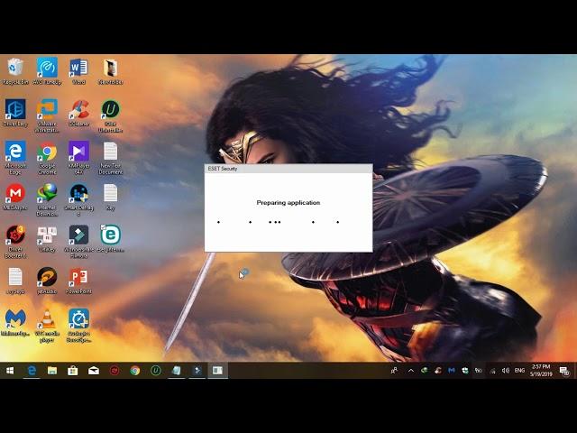
Task: Open the Wondershare Filmora desktop shortcut
Action: [x=78, y=242]
